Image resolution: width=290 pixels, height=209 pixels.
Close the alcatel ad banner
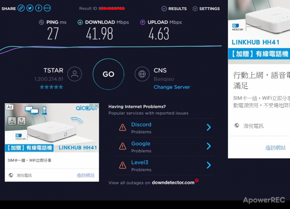(x=96, y=106)
